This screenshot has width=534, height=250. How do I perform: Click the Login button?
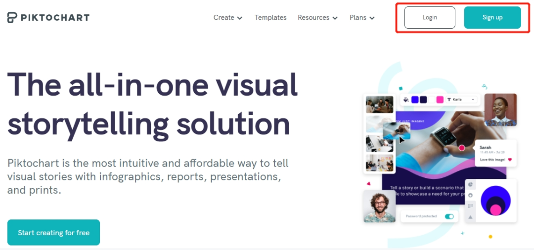tap(430, 17)
